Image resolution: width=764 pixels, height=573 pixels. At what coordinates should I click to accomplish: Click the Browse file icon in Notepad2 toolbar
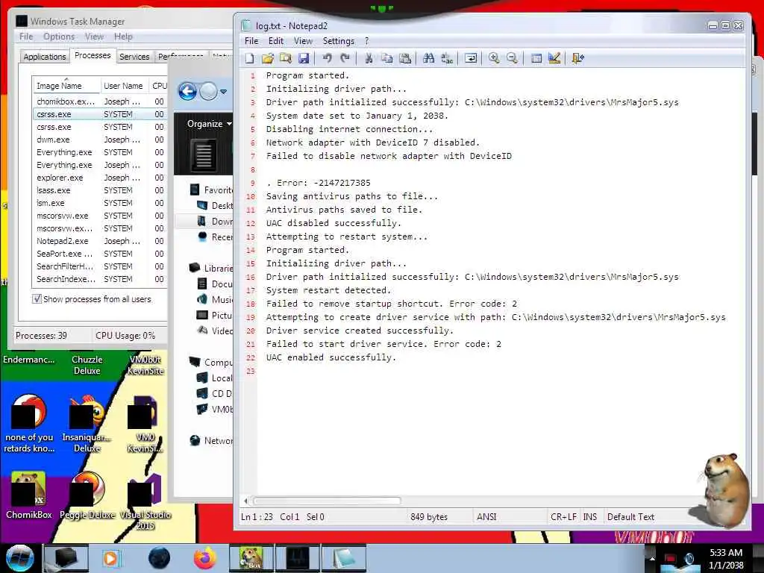pos(286,58)
